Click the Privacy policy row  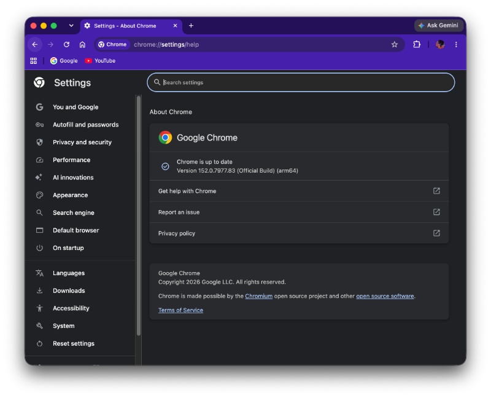coord(299,233)
